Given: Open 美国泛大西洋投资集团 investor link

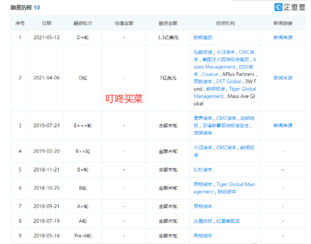Looking at the screenshot, I should [x=226, y=60].
